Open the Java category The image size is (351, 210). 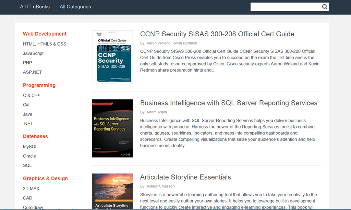pos(27,114)
